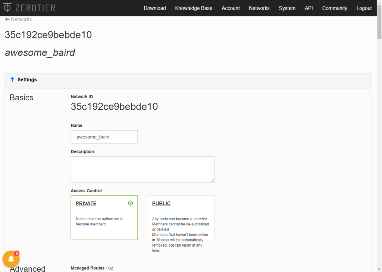The height and width of the screenshot is (272, 382).
Task: Collapse the Settings section with blue arrow
Action: pyautogui.click(x=12, y=79)
